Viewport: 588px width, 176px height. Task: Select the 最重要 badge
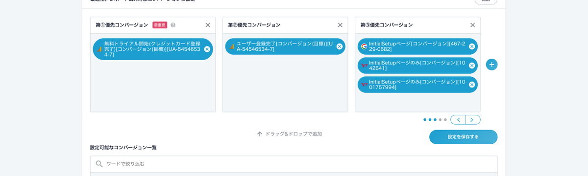click(160, 25)
